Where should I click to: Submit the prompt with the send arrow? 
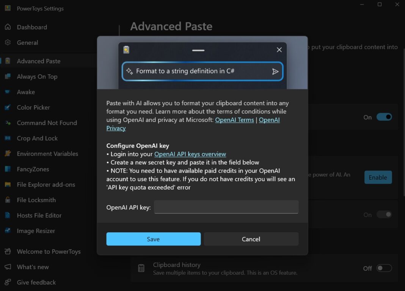276,71
